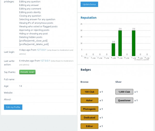The image size is (155, 131).
Task: Click the Bronze badges column header
Action: point(84,82)
